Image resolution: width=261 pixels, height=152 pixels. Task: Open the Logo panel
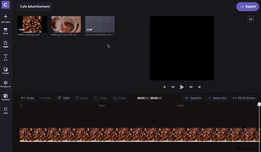[5, 110]
